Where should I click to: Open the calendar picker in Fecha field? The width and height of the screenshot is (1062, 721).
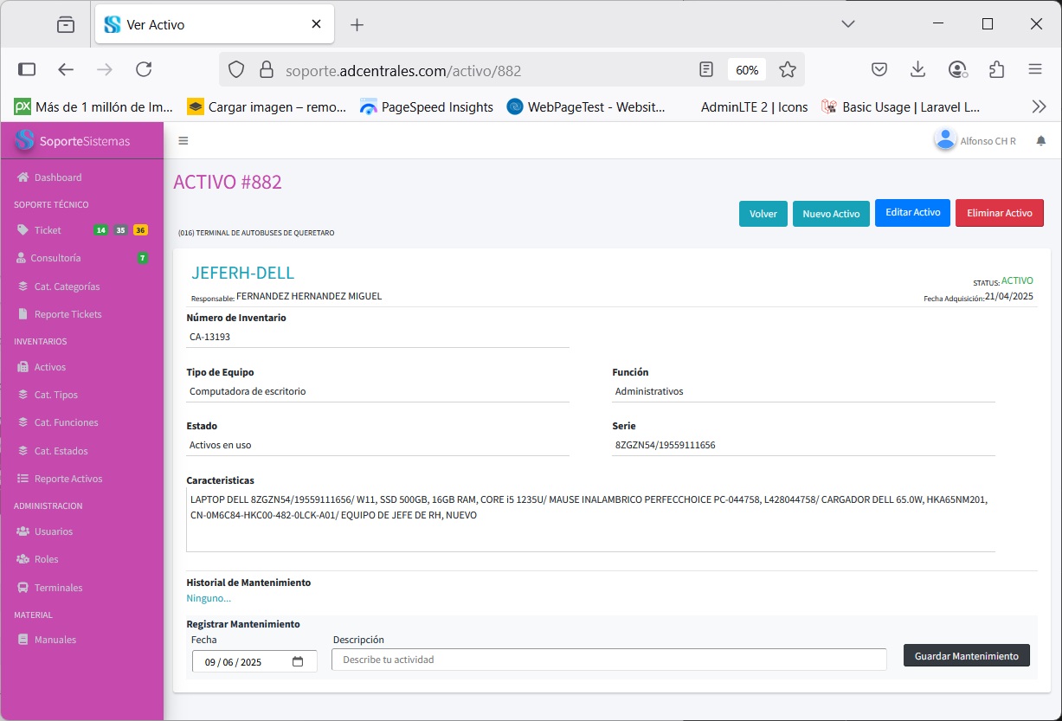(x=298, y=662)
